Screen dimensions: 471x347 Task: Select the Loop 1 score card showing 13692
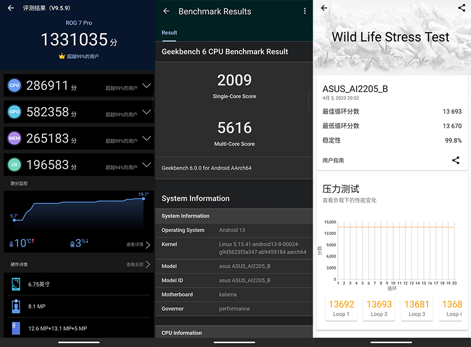coord(341,308)
